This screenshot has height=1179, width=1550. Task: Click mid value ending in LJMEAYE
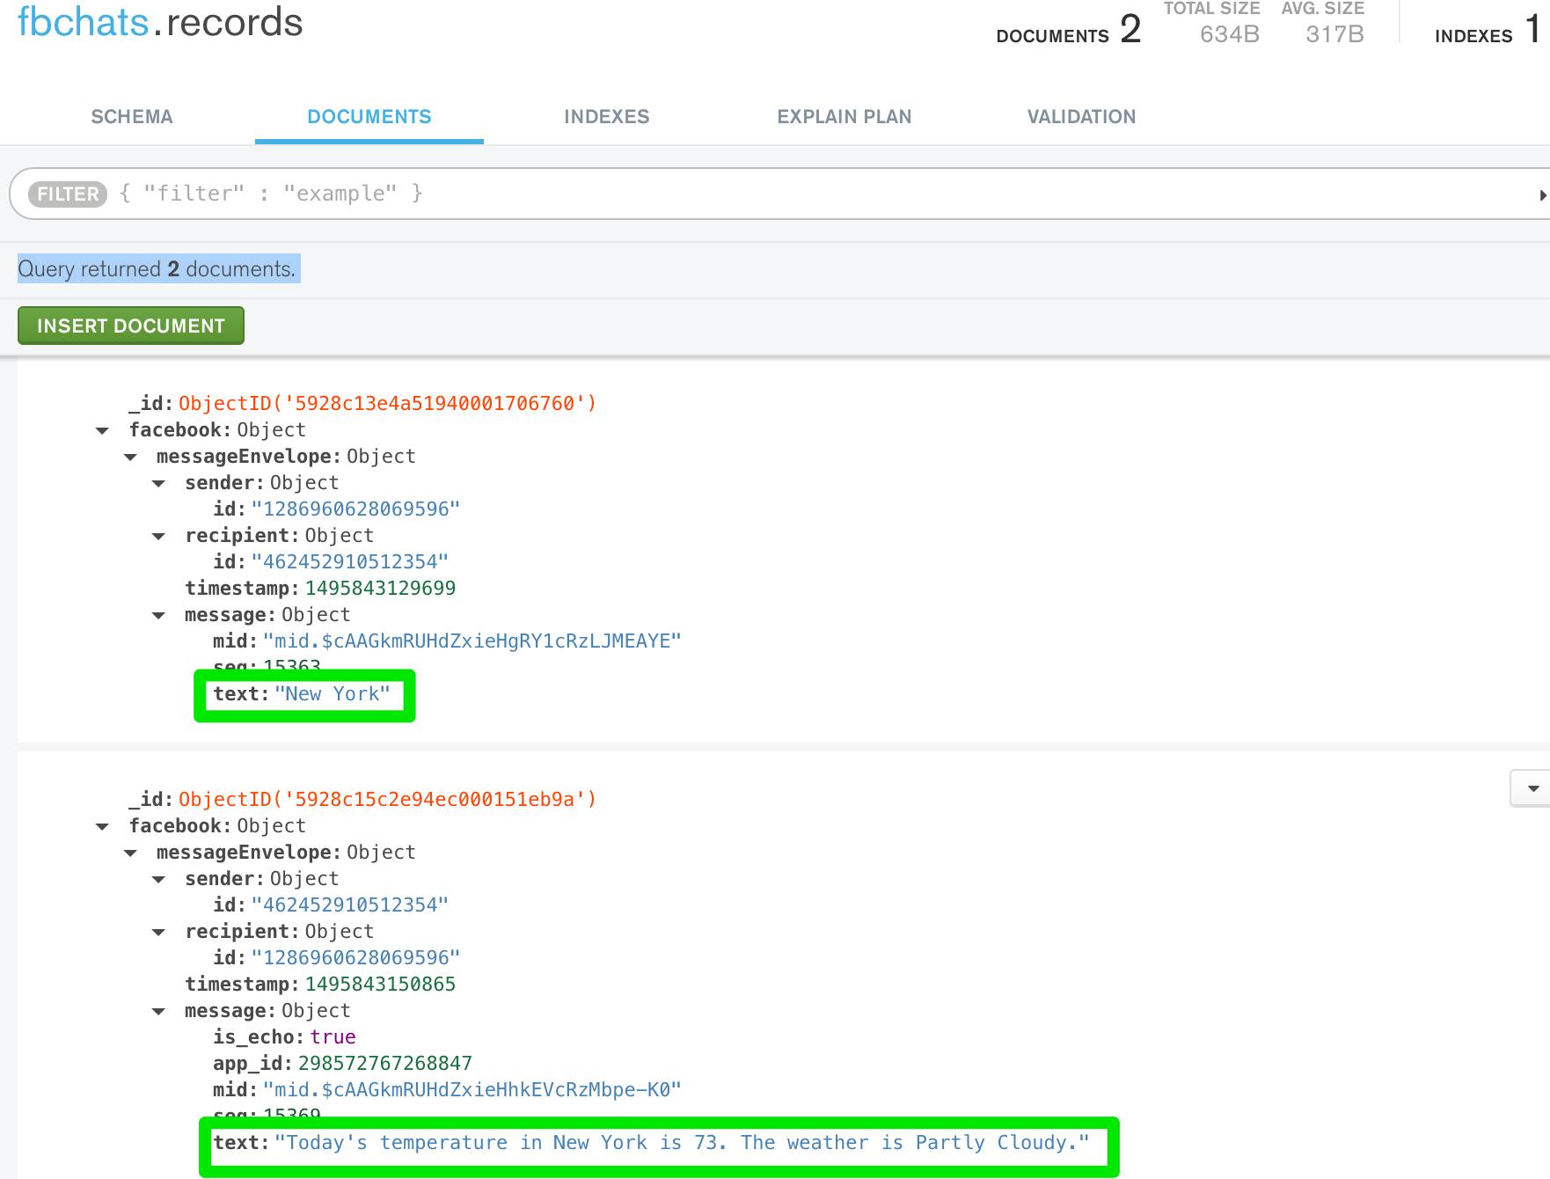472,641
